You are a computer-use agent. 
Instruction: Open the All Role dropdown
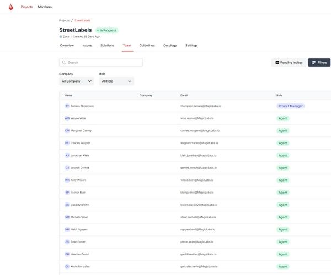pos(116,81)
